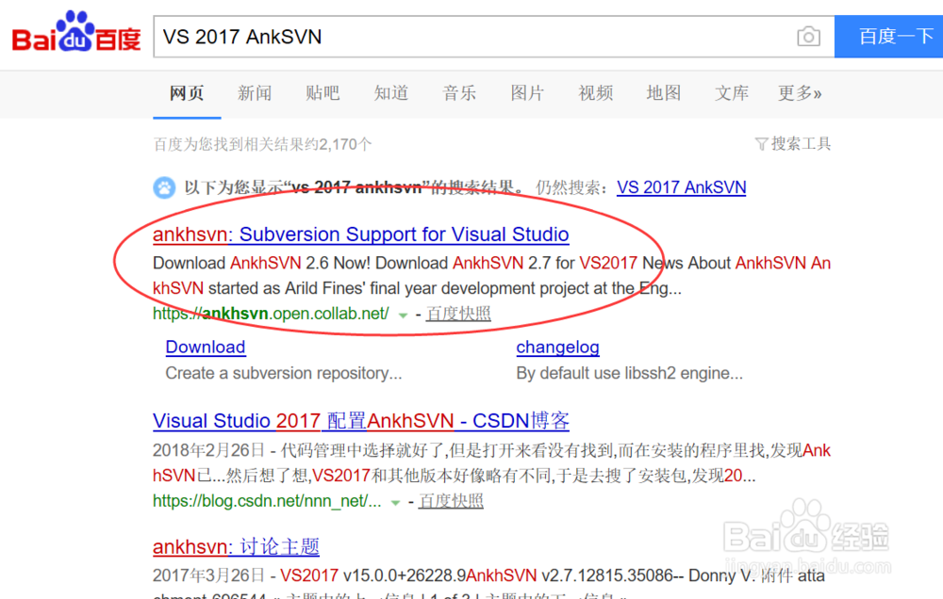This screenshot has height=599, width=943.
Task: Open Visual Studio 2017 配置AnkhSVN CSDN博客 result
Action: pos(361,421)
